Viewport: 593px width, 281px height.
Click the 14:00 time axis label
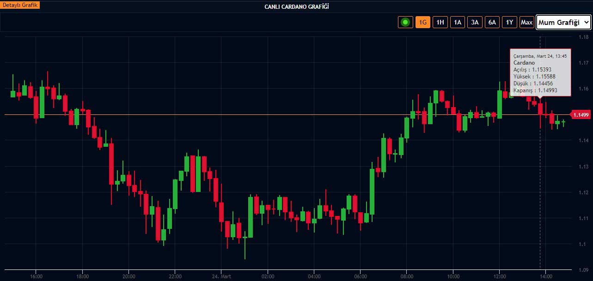pyautogui.click(x=545, y=277)
